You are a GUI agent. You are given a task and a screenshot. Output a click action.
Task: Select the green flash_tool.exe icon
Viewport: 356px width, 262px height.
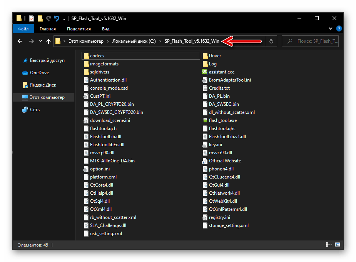(x=205, y=120)
